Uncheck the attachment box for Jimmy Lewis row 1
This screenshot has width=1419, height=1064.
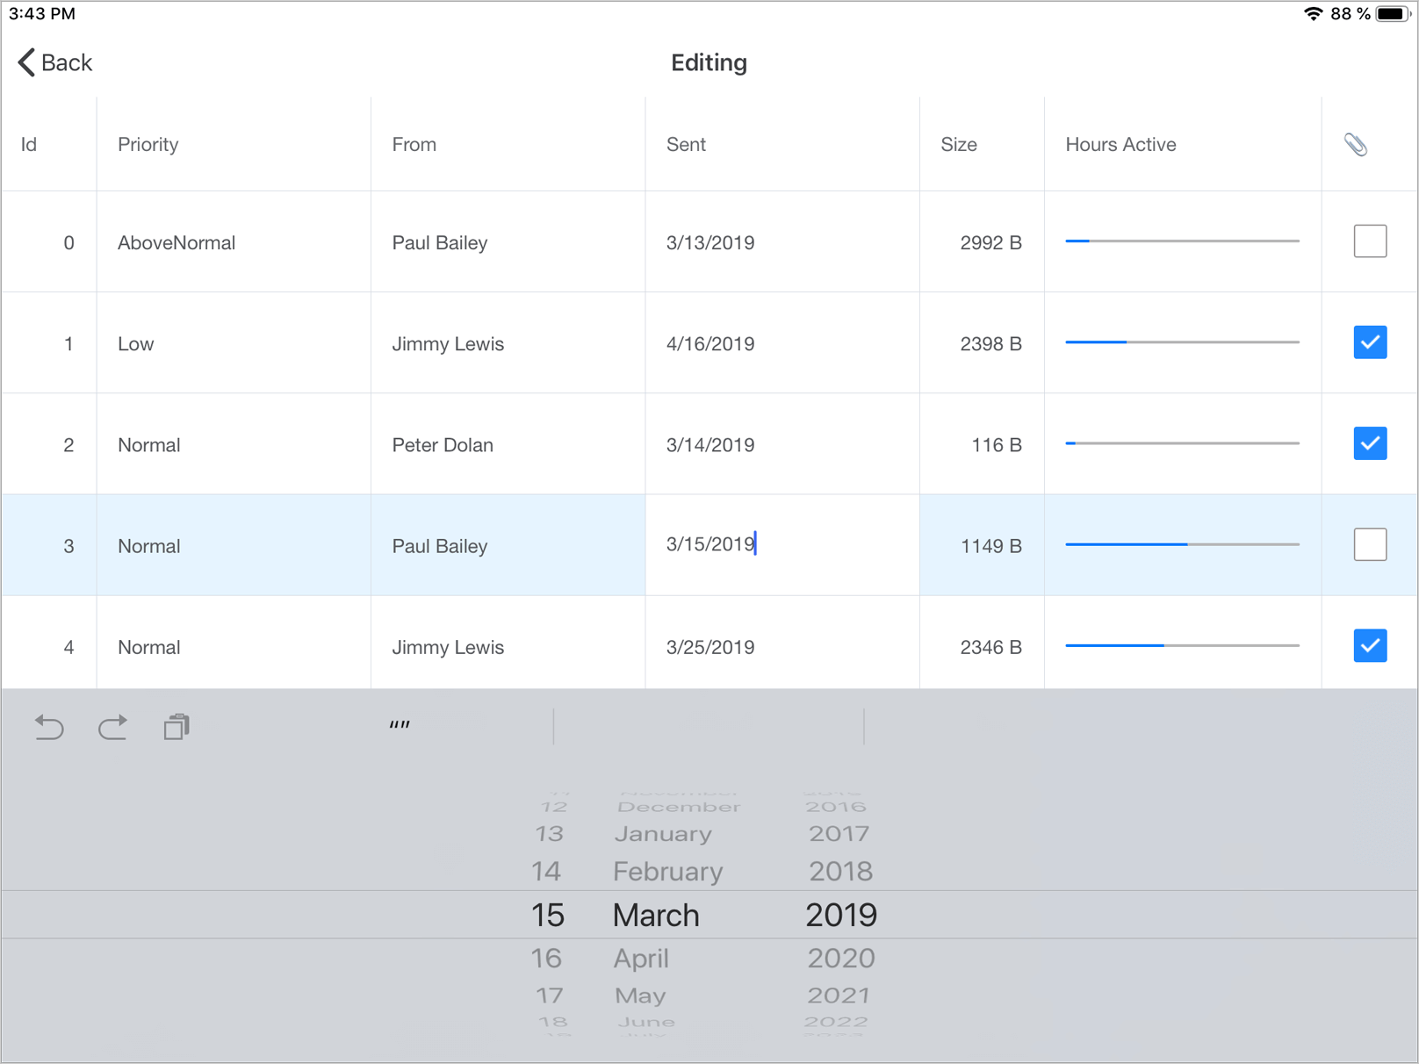pyautogui.click(x=1370, y=342)
